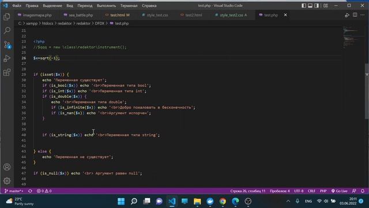Close the test.php tab
This screenshot has height=208, width=369.
(x=285, y=15)
